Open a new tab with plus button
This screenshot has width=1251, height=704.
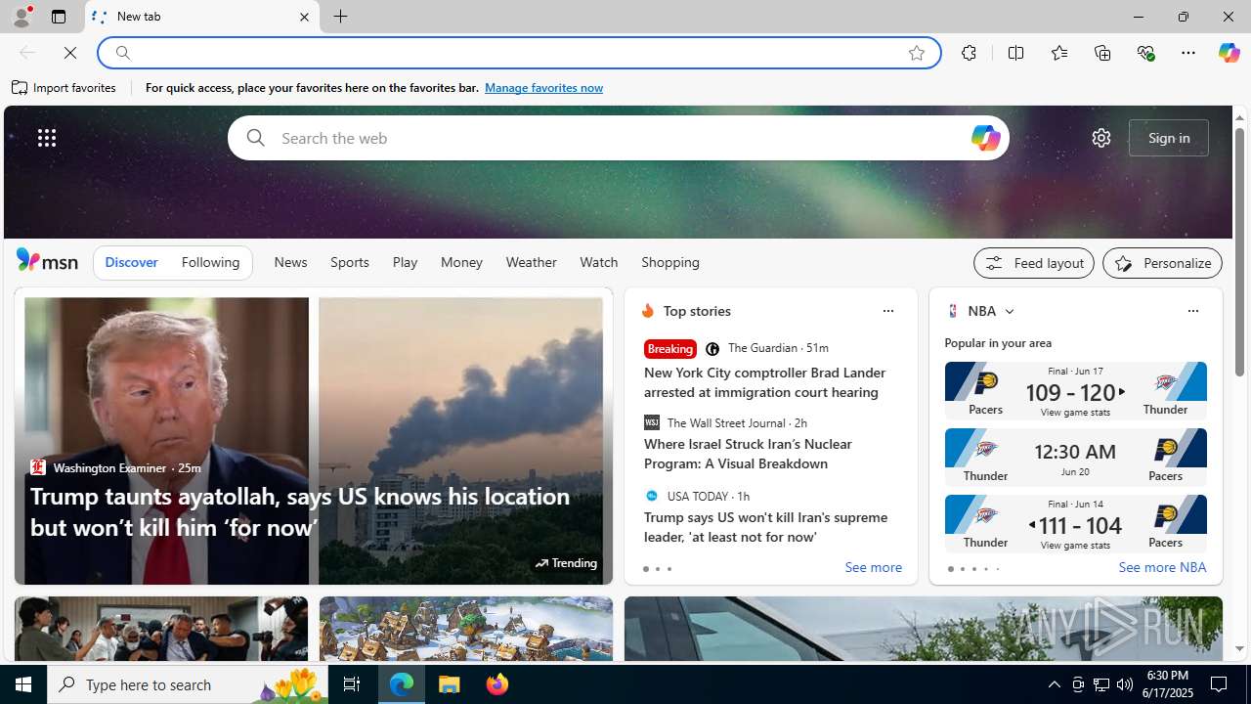pos(340,17)
